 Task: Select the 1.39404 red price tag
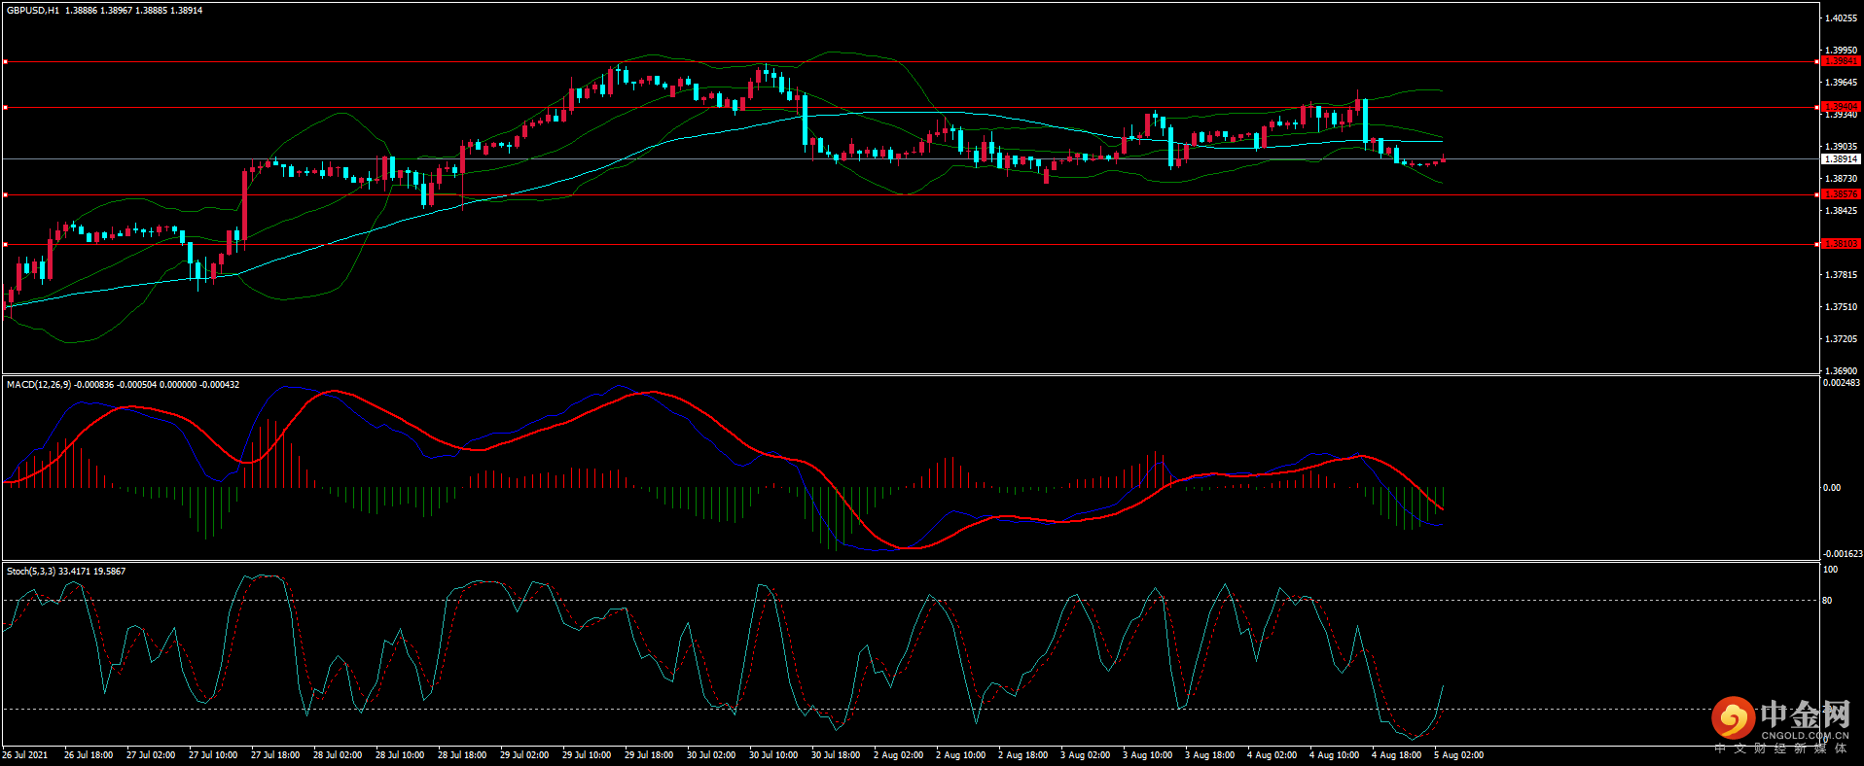(x=1840, y=107)
